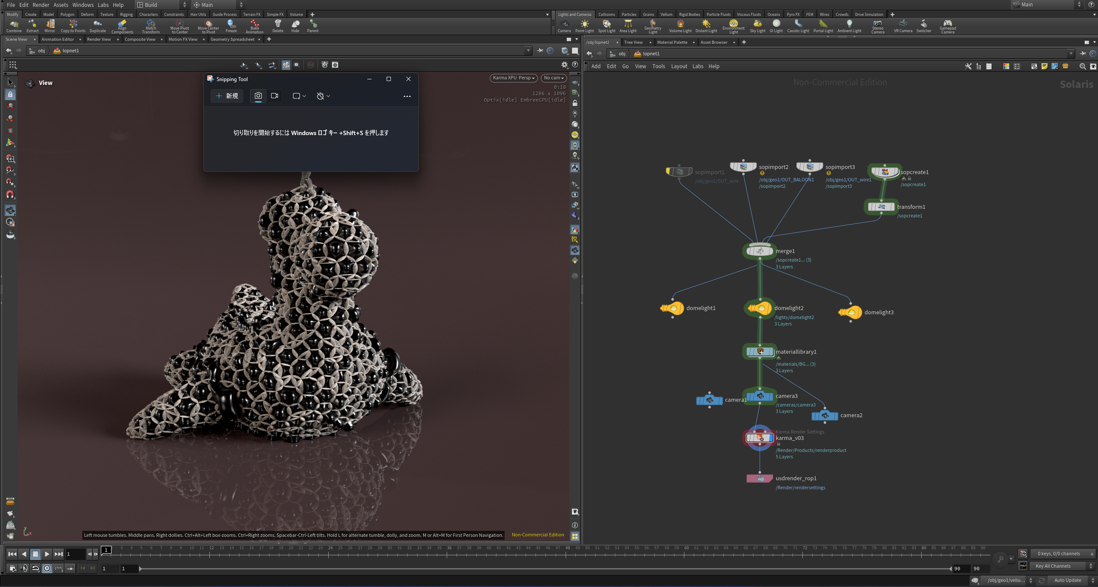Select the Combine shelf tool
This screenshot has width=1098, height=587.
coord(14,26)
